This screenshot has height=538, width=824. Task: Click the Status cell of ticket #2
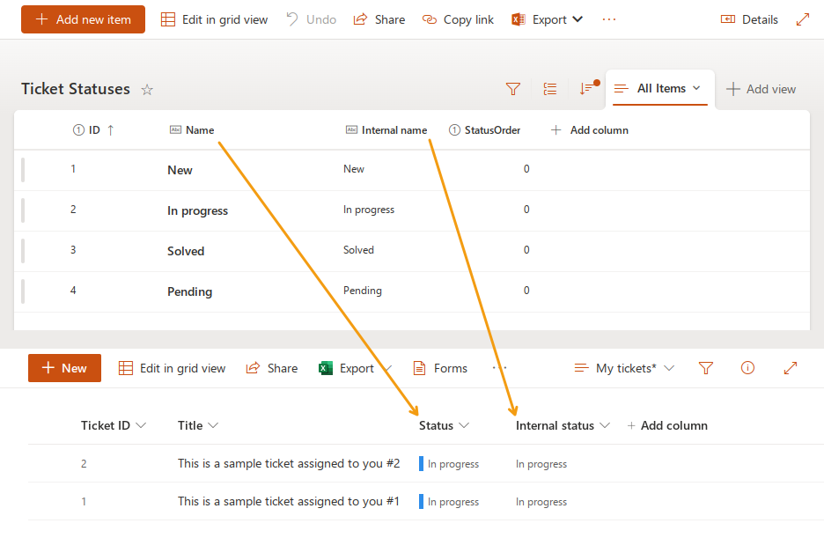[x=449, y=464]
